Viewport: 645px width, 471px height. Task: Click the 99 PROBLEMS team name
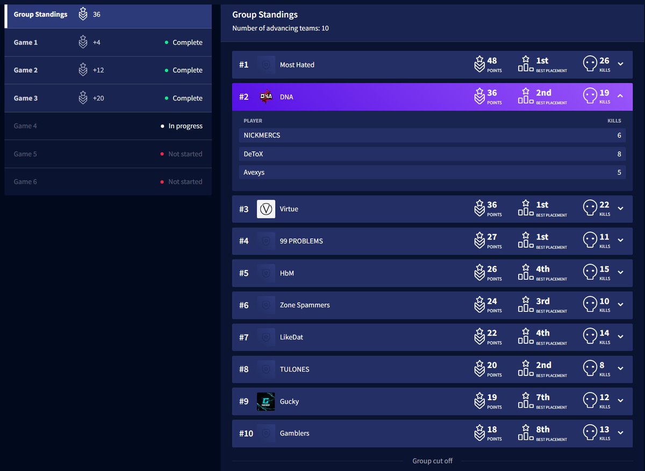(302, 241)
